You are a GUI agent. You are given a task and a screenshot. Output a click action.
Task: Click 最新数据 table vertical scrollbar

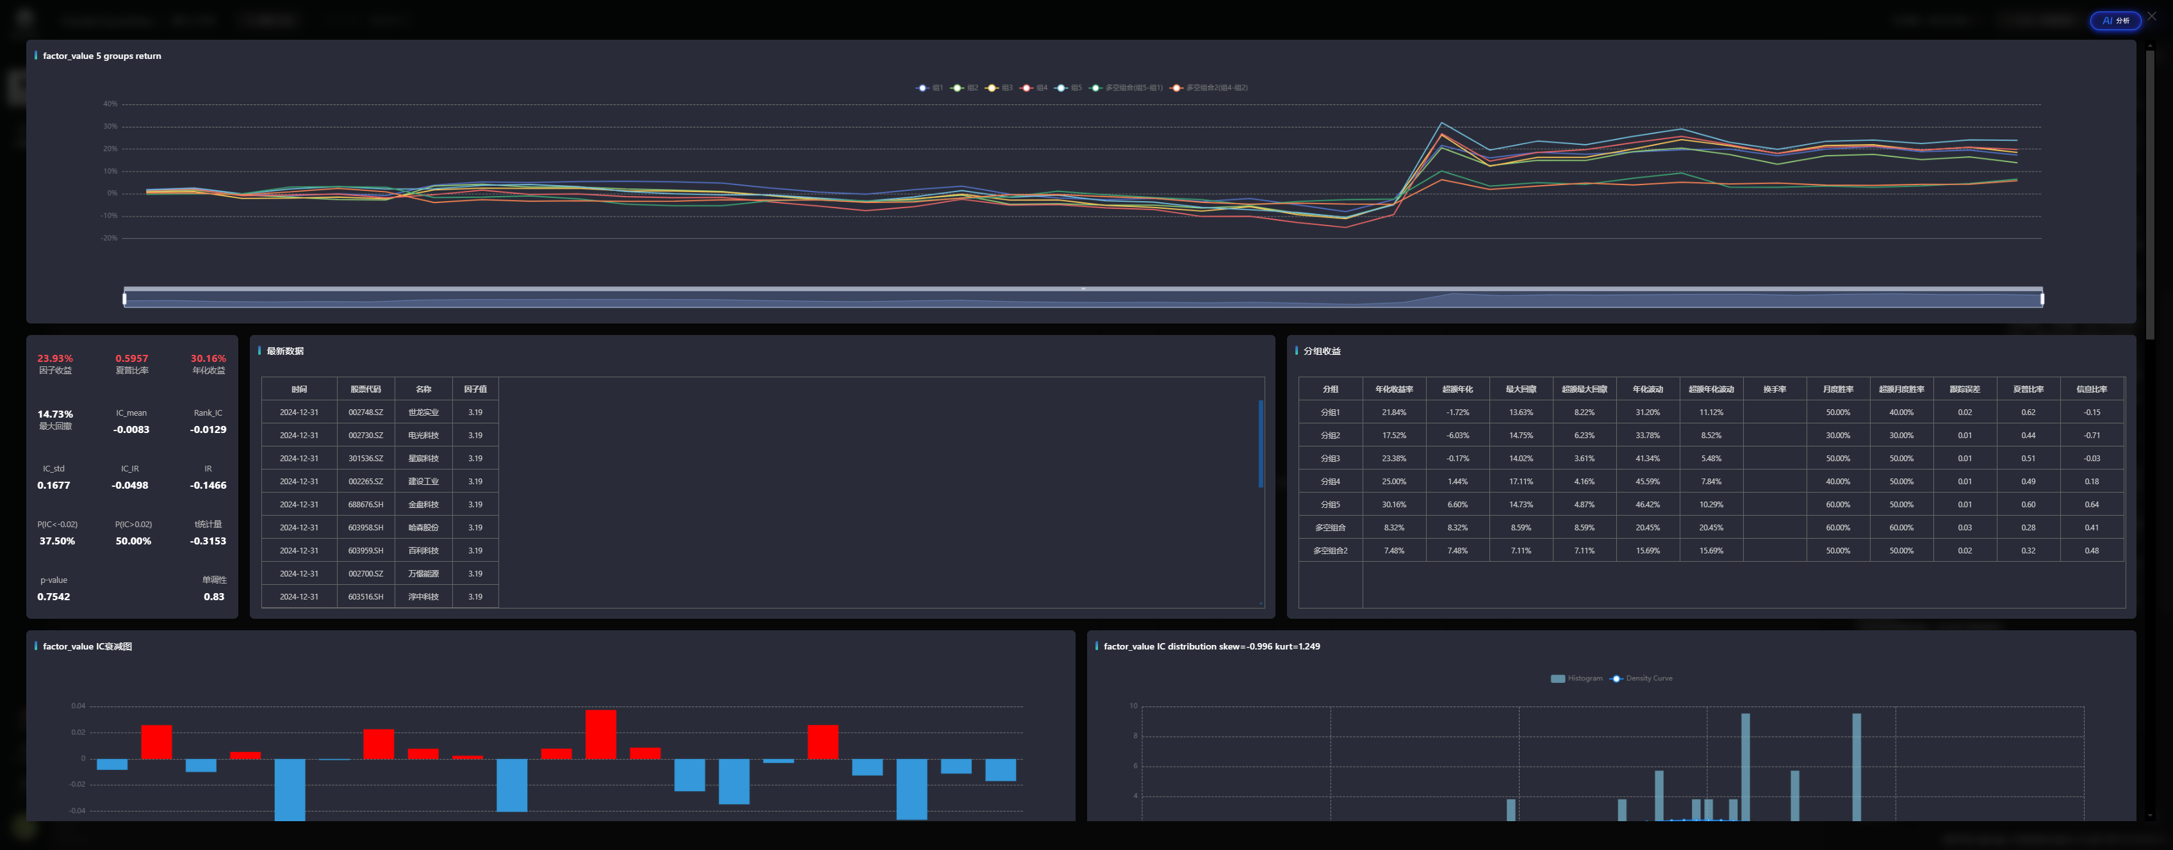point(1260,443)
